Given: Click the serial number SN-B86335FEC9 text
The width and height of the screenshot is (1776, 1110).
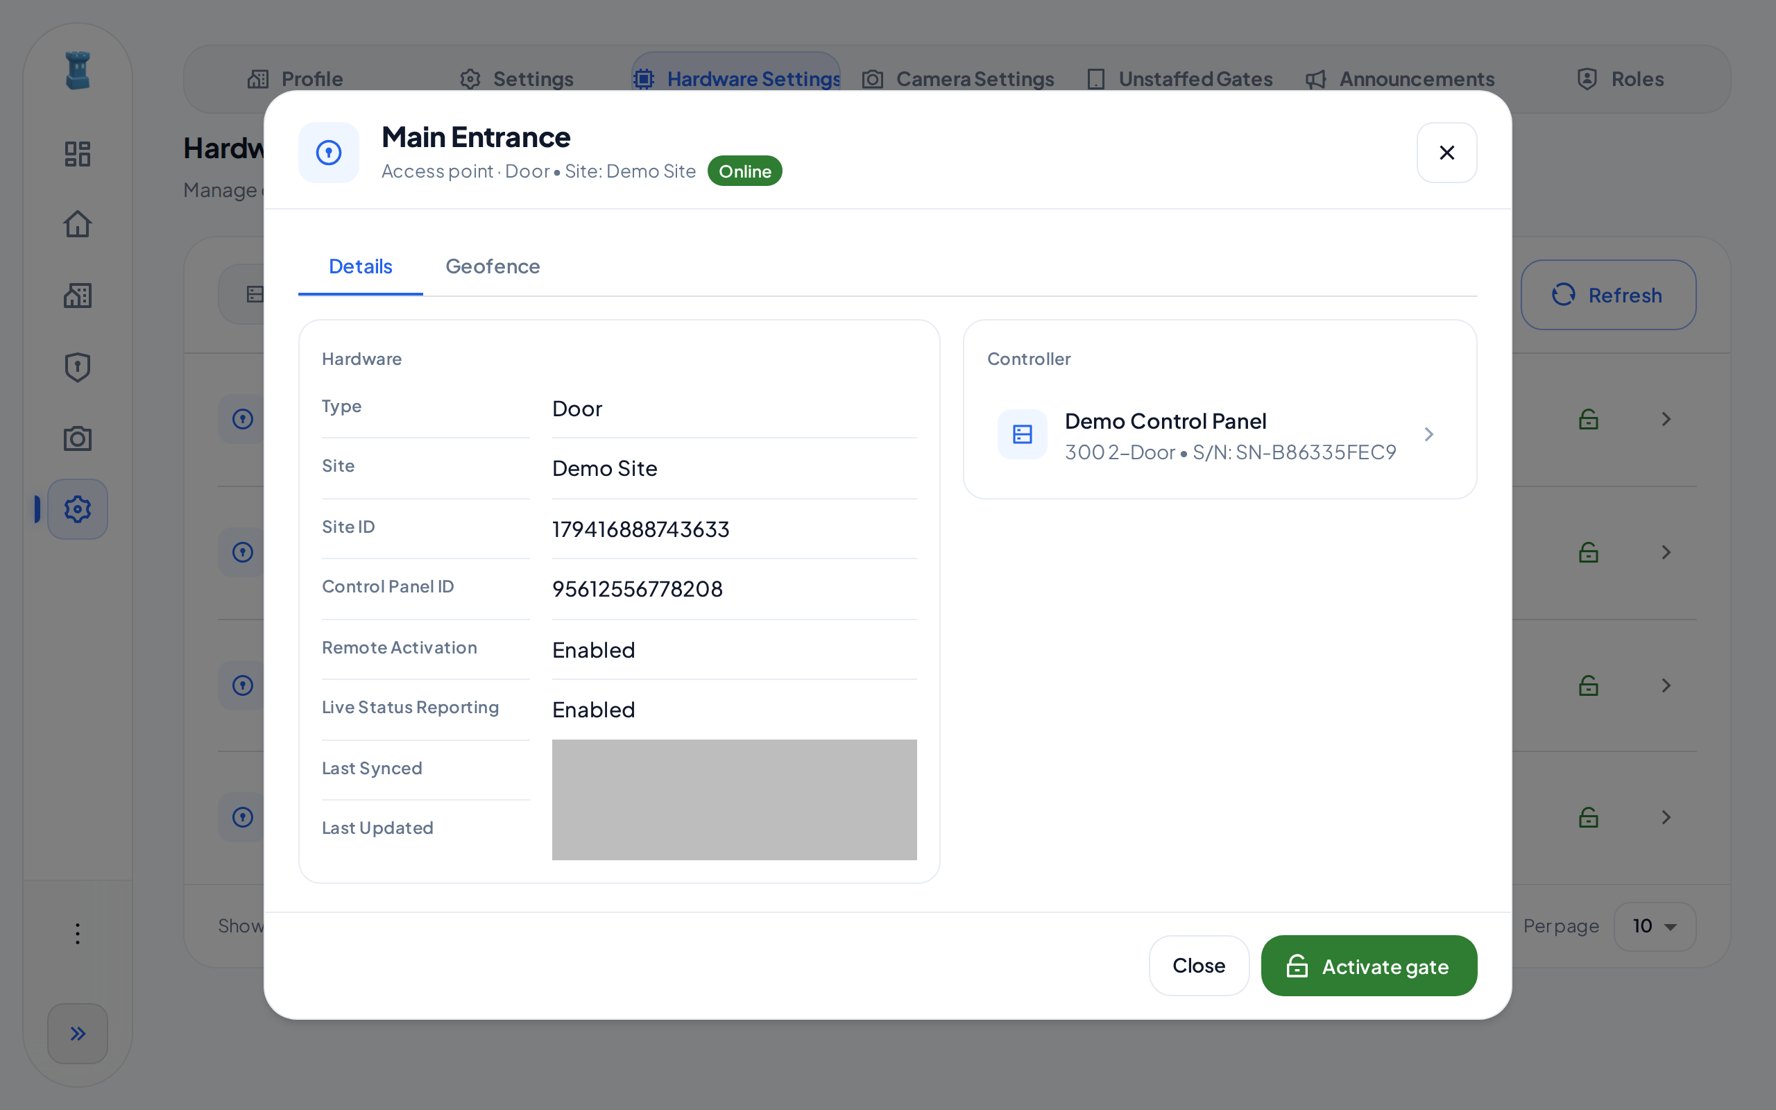Looking at the screenshot, I should point(1316,452).
